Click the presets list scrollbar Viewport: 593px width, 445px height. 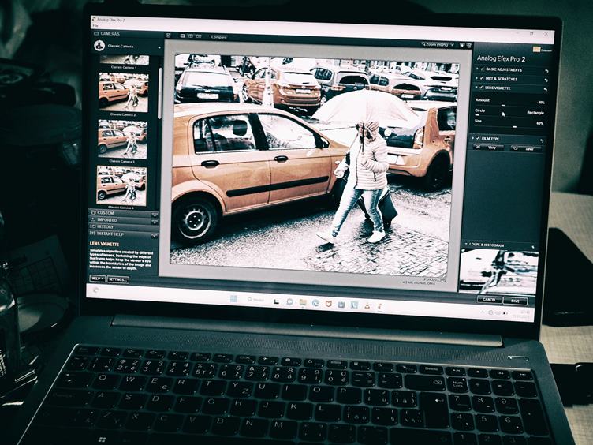(160, 93)
